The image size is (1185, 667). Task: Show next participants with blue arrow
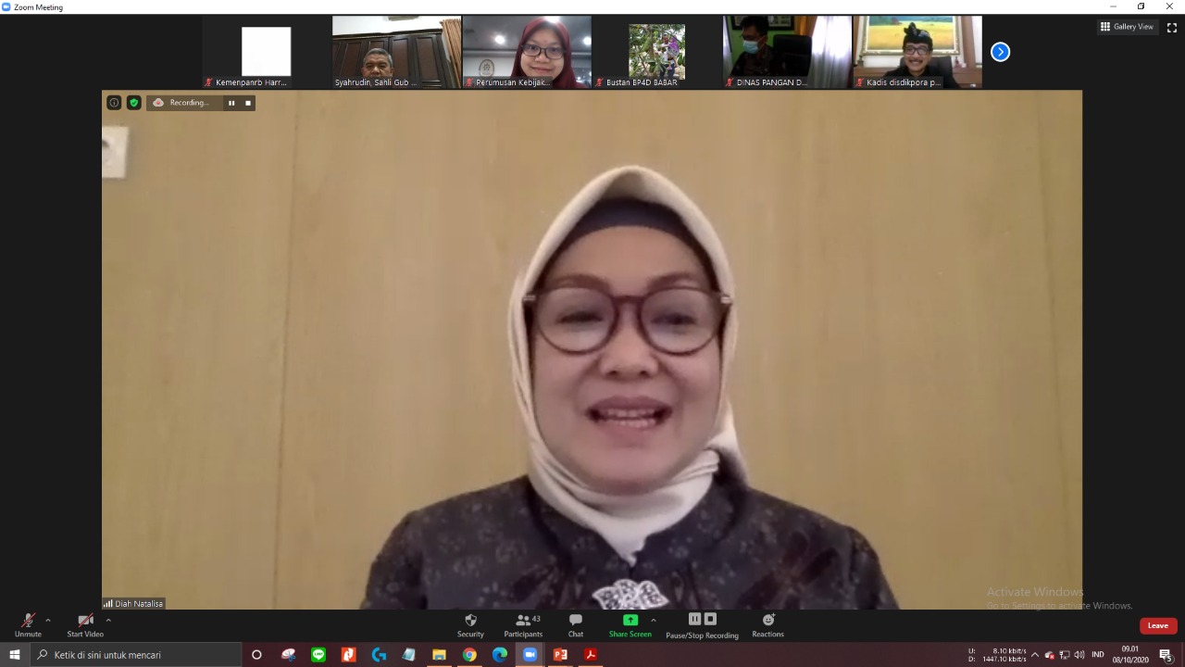pos(1000,52)
